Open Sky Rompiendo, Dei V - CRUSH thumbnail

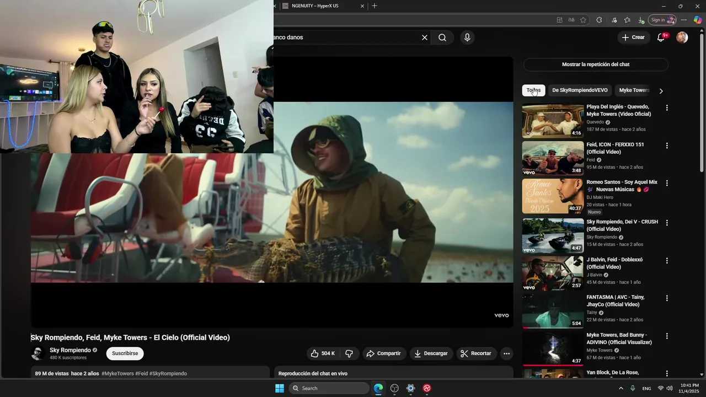coord(553,236)
